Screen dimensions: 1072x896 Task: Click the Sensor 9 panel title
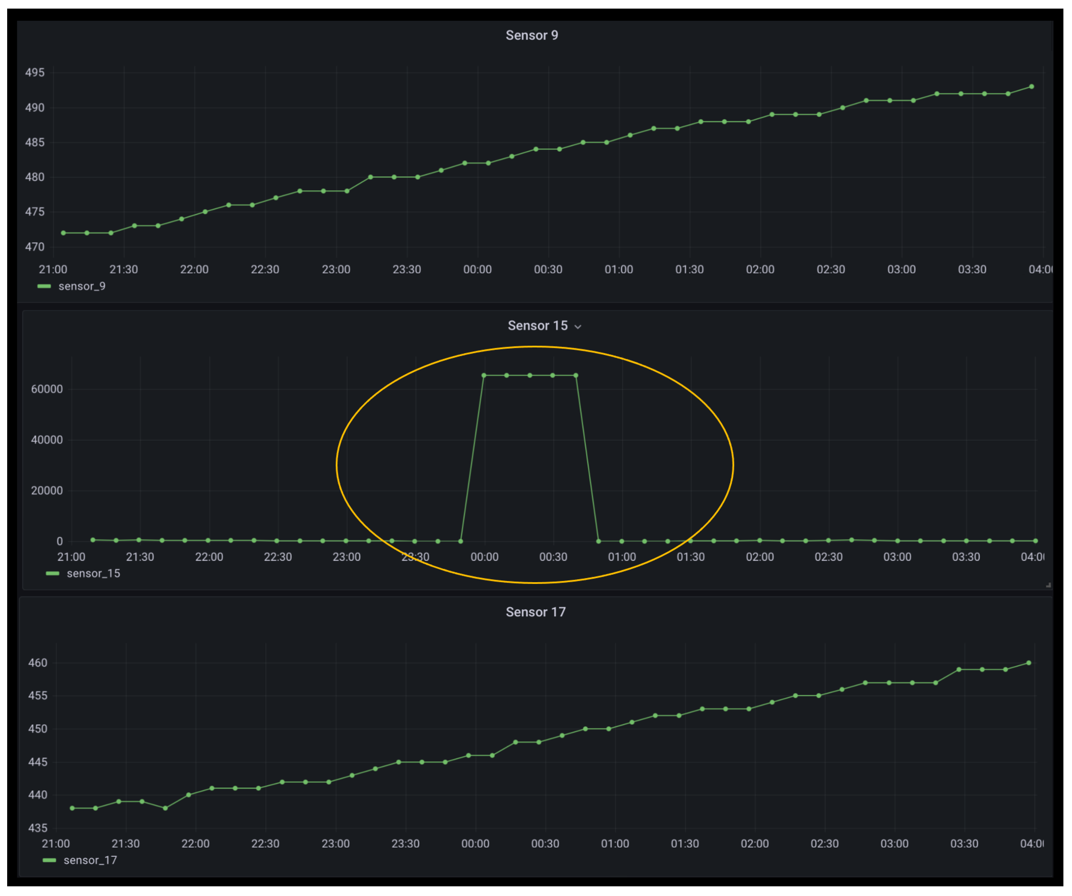point(531,35)
